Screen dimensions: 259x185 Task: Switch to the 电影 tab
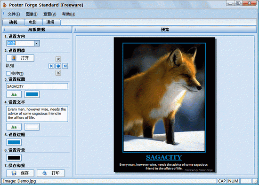[x=33, y=22]
